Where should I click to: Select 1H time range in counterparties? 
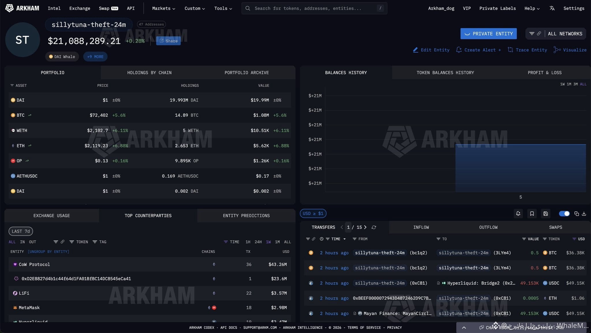pos(248,242)
